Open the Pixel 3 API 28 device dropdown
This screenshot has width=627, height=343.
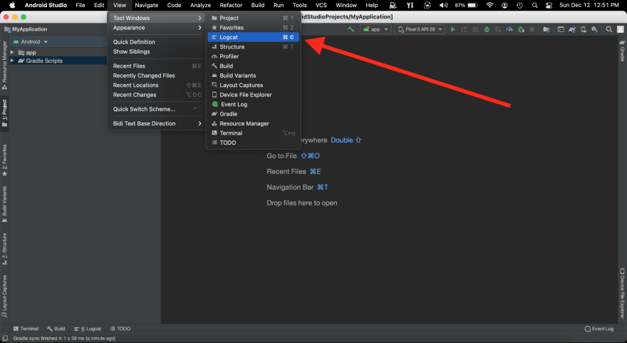420,29
